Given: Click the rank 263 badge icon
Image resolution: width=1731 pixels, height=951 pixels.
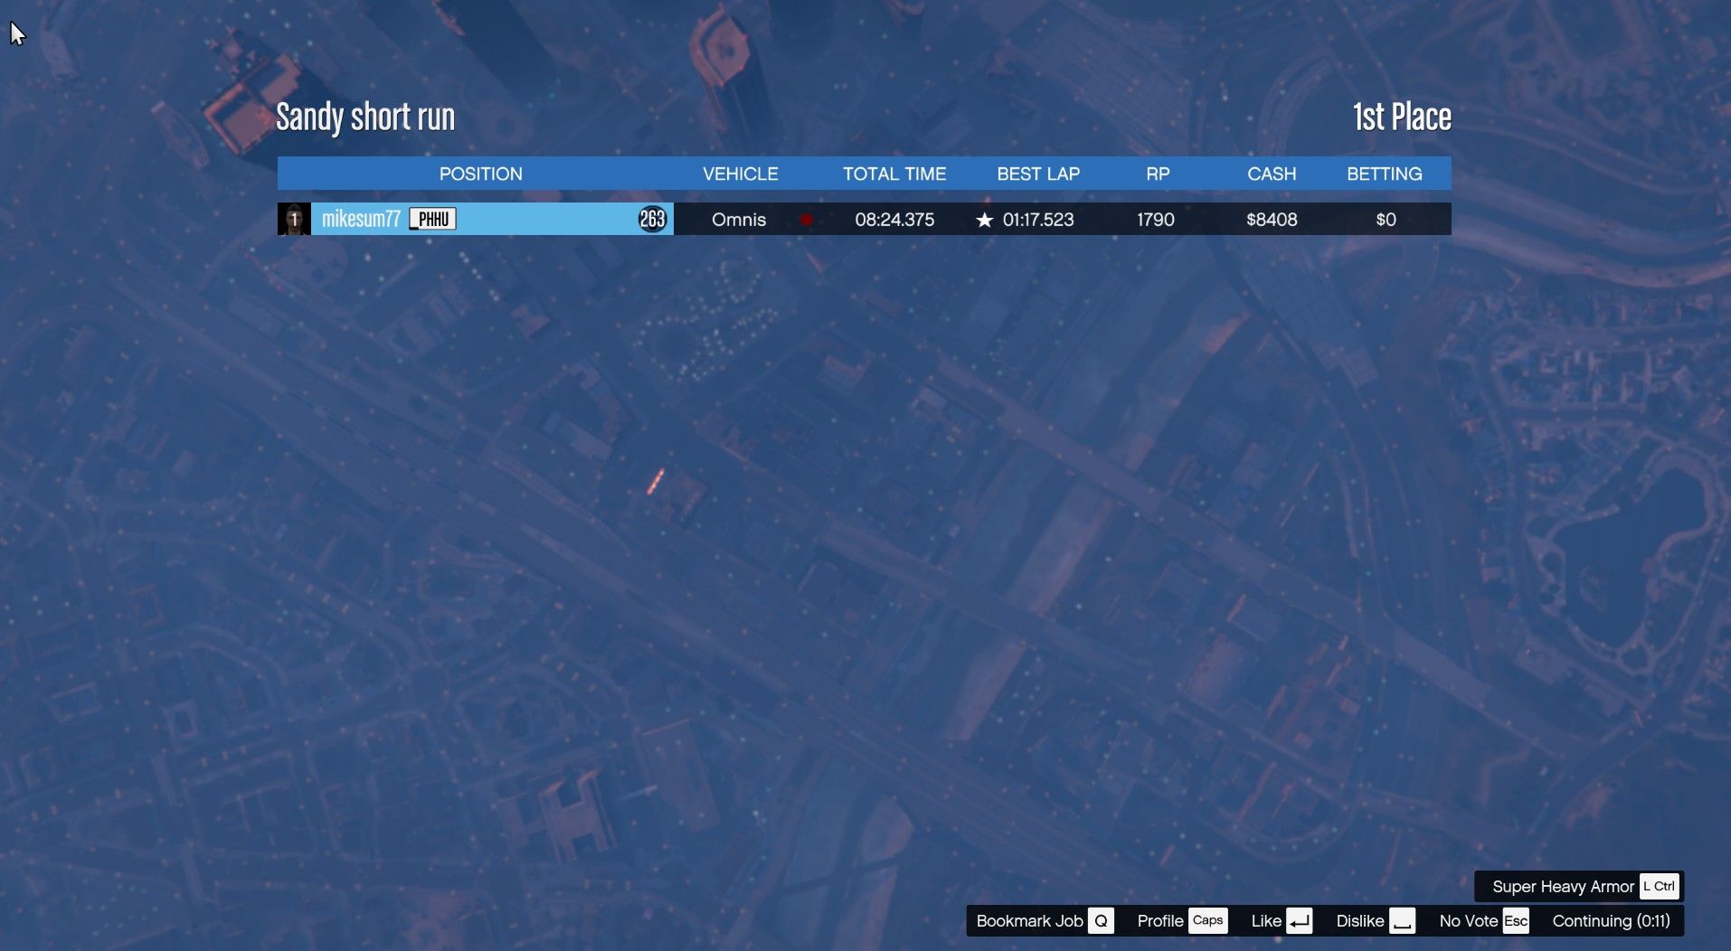Looking at the screenshot, I should tap(652, 219).
